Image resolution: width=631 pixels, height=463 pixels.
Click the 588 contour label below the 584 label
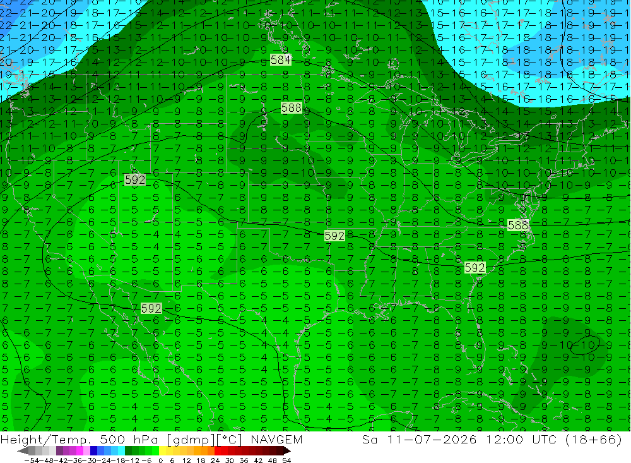[292, 108]
